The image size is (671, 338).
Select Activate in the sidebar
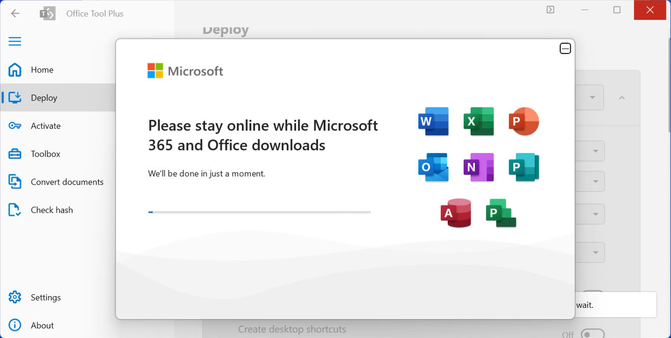pos(45,126)
